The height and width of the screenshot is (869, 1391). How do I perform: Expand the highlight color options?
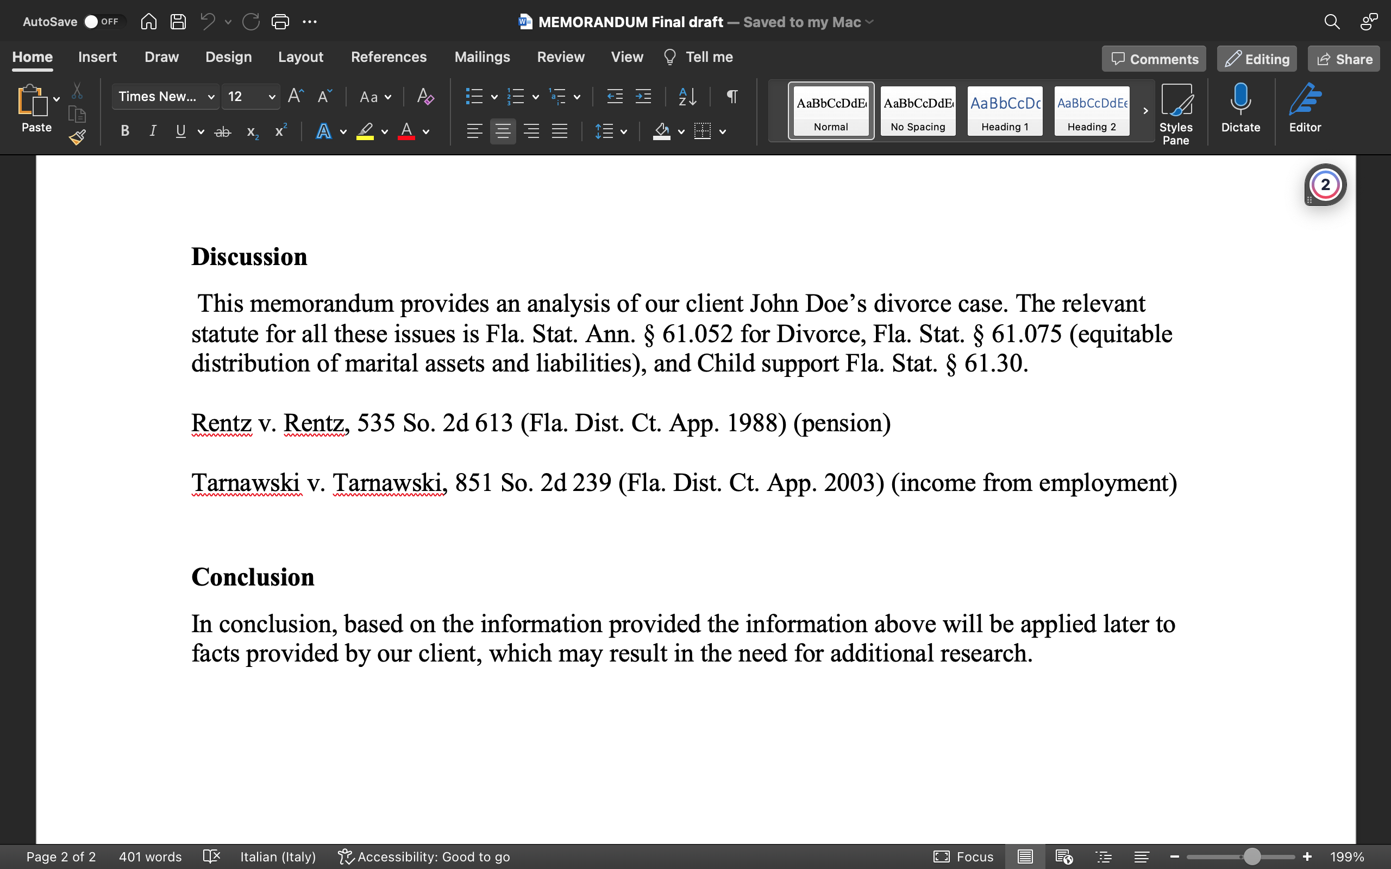click(x=384, y=131)
